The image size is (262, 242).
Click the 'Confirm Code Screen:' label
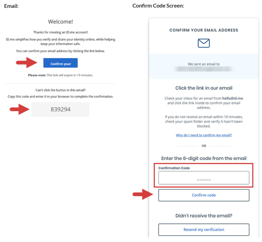click(158, 6)
